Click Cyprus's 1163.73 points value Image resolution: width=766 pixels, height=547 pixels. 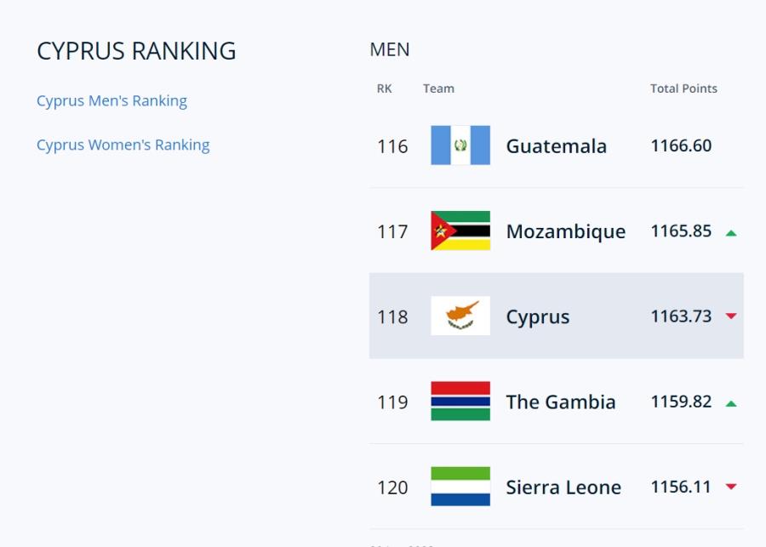click(681, 316)
